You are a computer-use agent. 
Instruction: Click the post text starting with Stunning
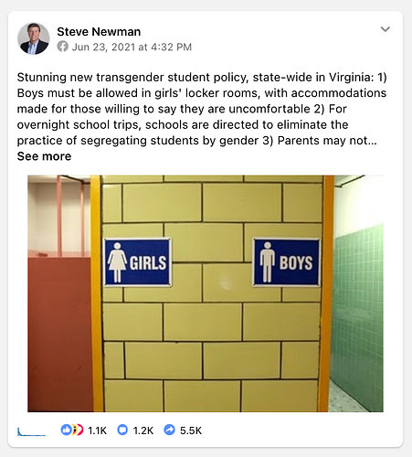[x=202, y=109]
